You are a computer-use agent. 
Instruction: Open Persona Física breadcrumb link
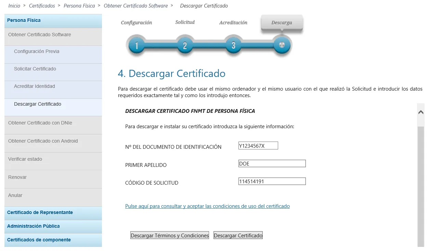pos(79,6)
